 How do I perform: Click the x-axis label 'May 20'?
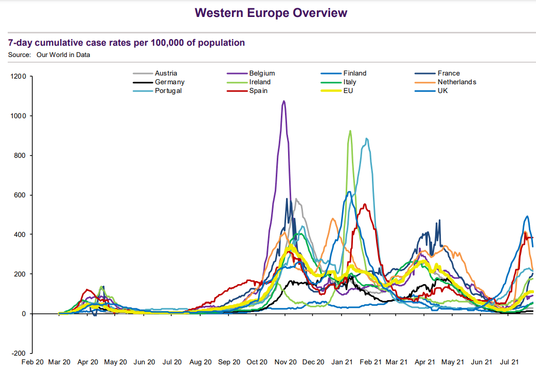coord(116,362)
